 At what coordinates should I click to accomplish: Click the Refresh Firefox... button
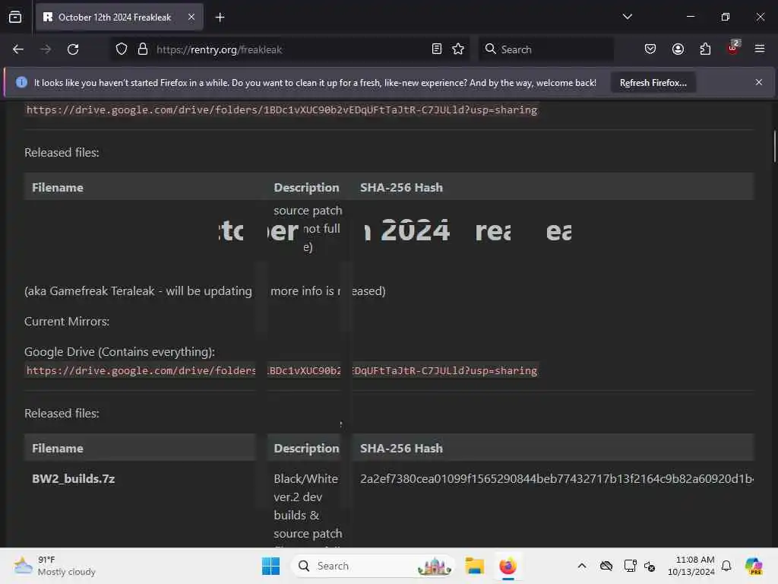point(653,83)
